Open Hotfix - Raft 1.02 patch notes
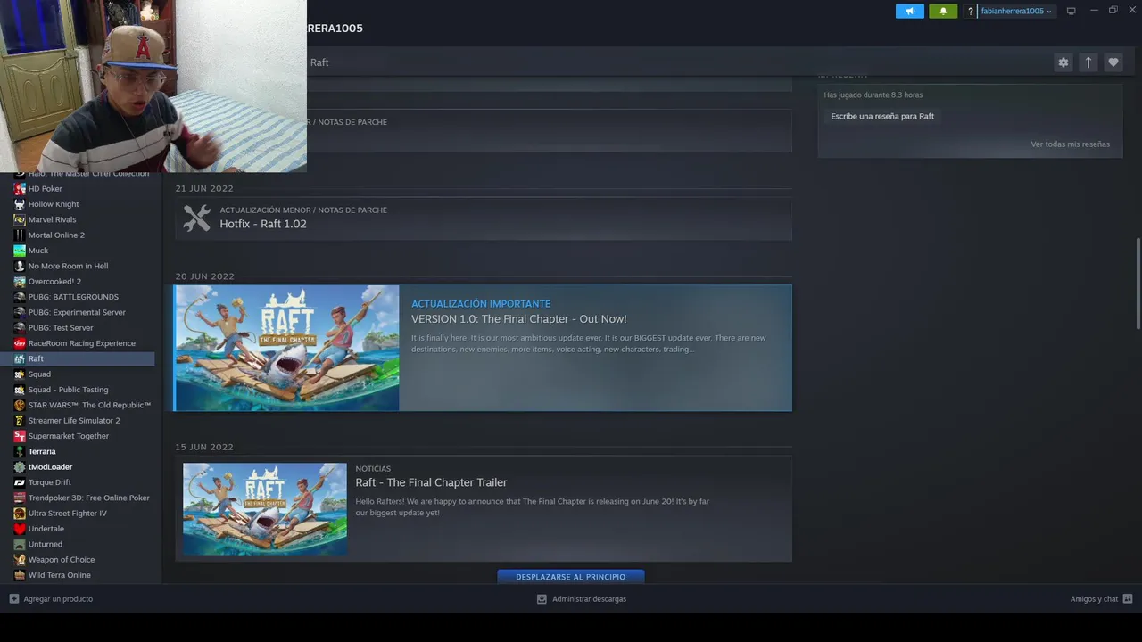Image resolution: width=1142 pixels, height=642 pixels. 483,218
